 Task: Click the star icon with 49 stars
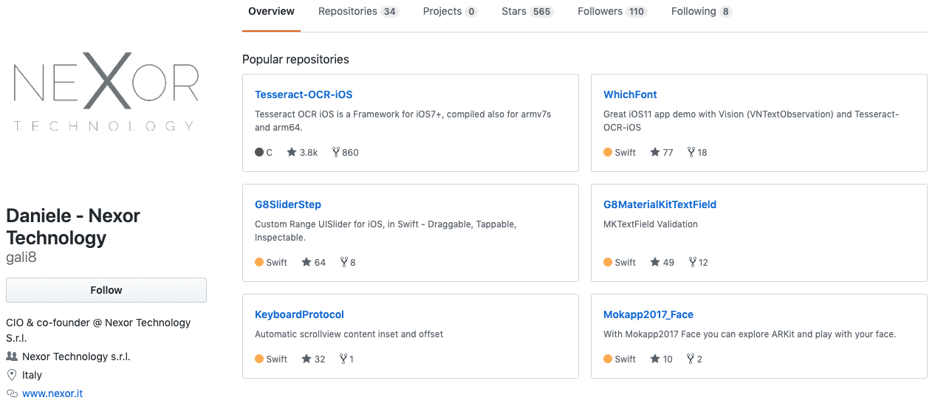click(655, 262)
